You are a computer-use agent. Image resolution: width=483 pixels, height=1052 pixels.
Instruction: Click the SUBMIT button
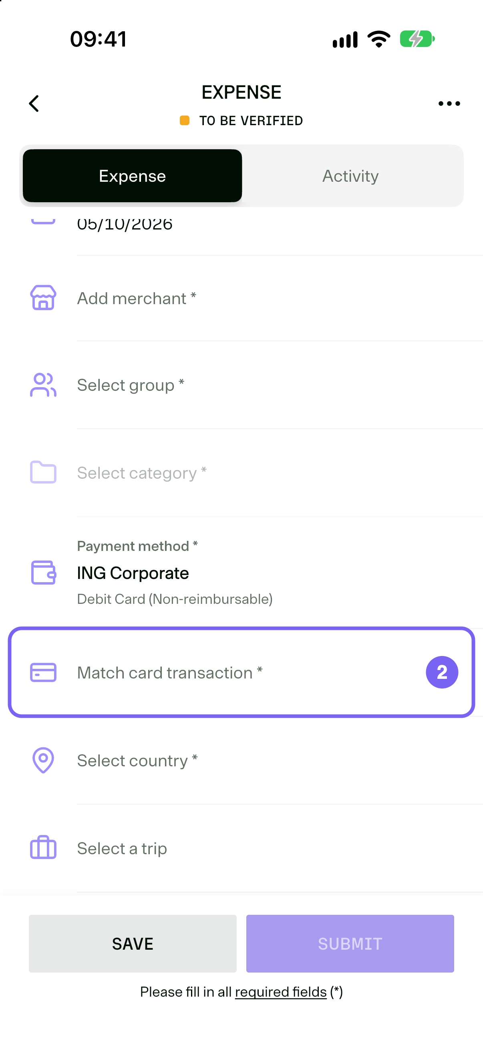tap(350, 944)
